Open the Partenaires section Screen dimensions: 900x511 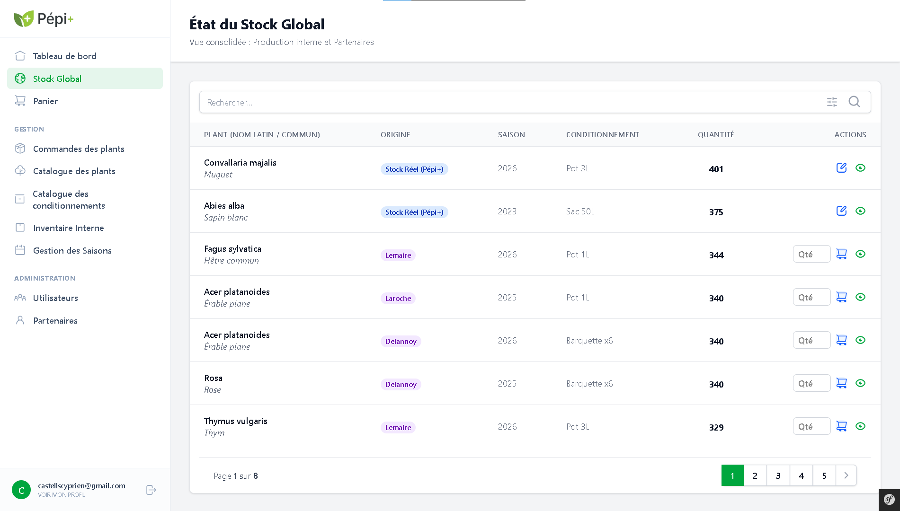[x=55, y=320]
